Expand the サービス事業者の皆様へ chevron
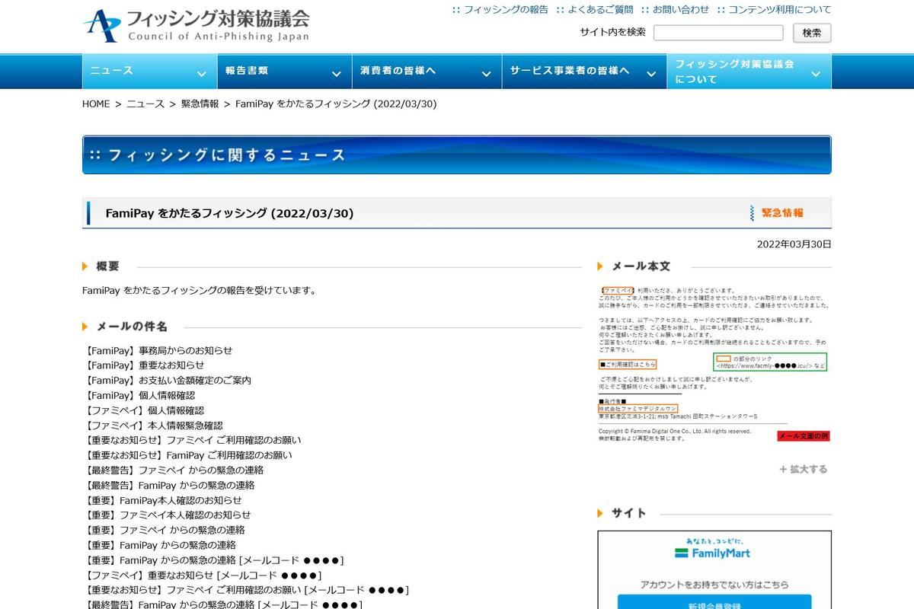Image resolution: width=914 pixels, height=609 pixels. tap(651, 74)
